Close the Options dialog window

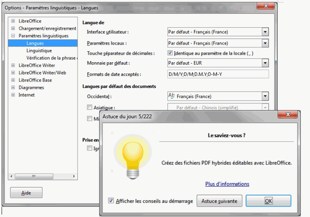click(x=266, y=6)
